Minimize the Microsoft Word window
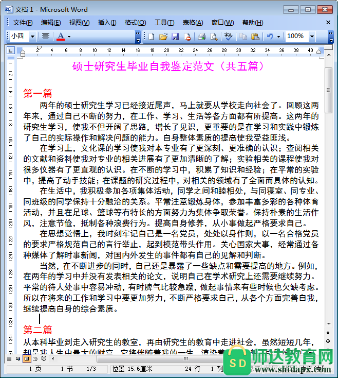The width and height of the screenshot is (338, 378). 291,10
